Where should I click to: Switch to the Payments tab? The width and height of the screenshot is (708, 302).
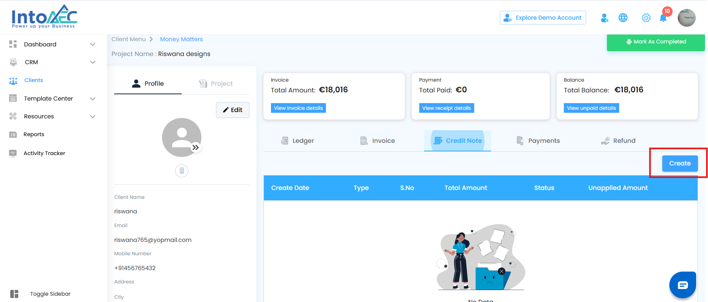pyautogui.click(x=538, y=141)
